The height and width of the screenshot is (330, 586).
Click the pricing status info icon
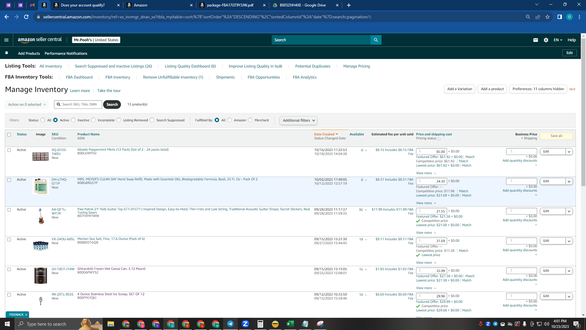pyautogui.click(x=439, y=139)
